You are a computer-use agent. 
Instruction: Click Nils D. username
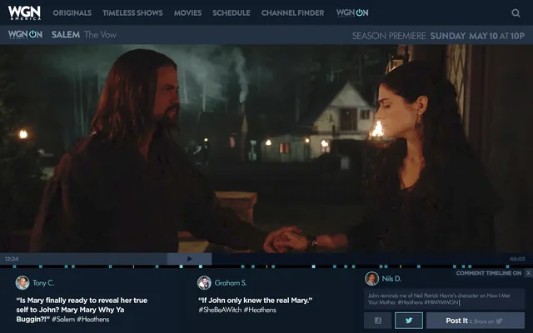pos(391,279)
